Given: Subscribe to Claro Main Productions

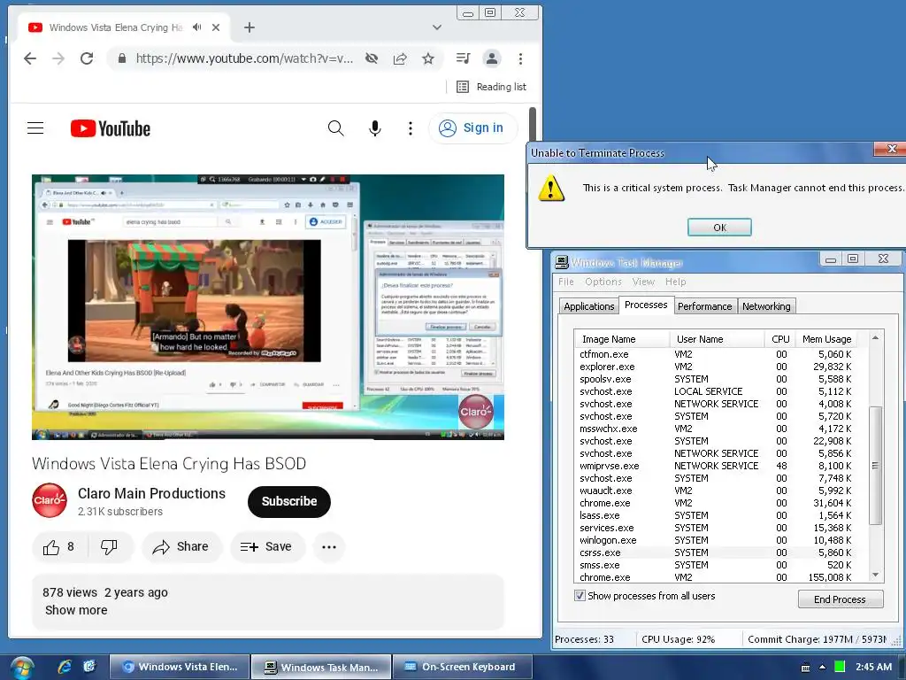Looking at the screenshot, I should 289,501.
